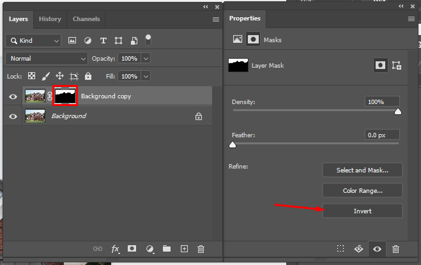The height and width of the screenshot is (265, 421).
Task: Select pixel mask button beside Layer Mask
Action: [381, 65]
